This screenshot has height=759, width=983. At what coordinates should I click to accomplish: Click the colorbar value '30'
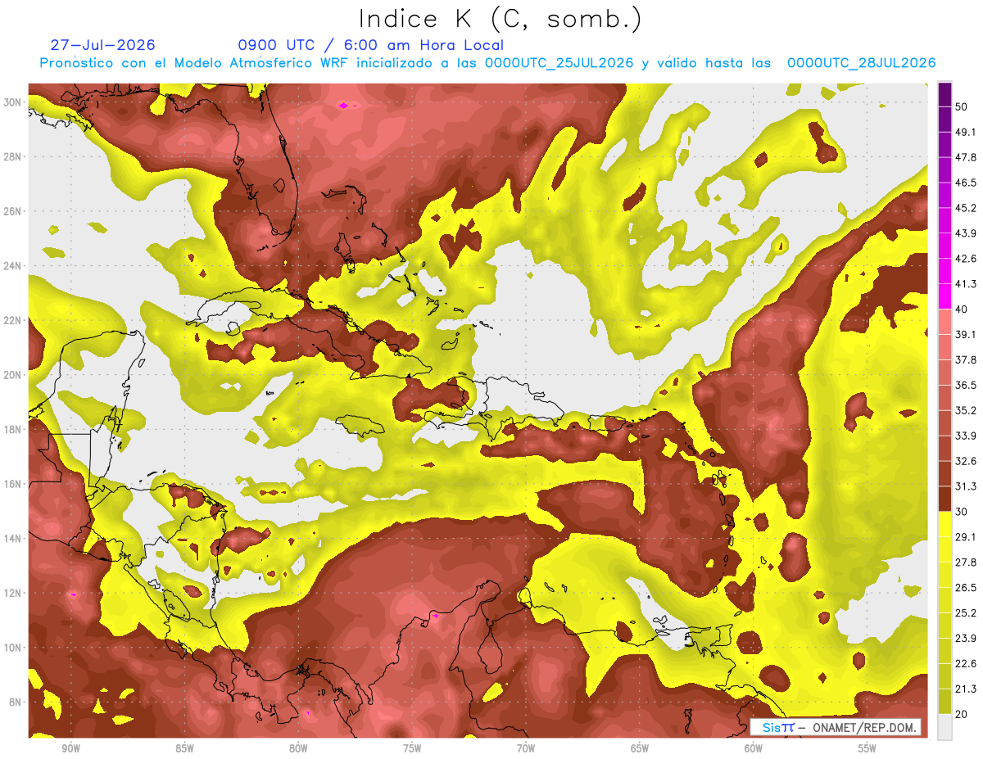click(x=962, y=512)
